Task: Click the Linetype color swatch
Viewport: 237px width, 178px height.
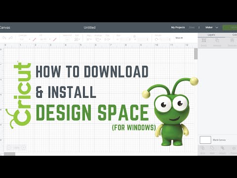Action: (34, 40)
